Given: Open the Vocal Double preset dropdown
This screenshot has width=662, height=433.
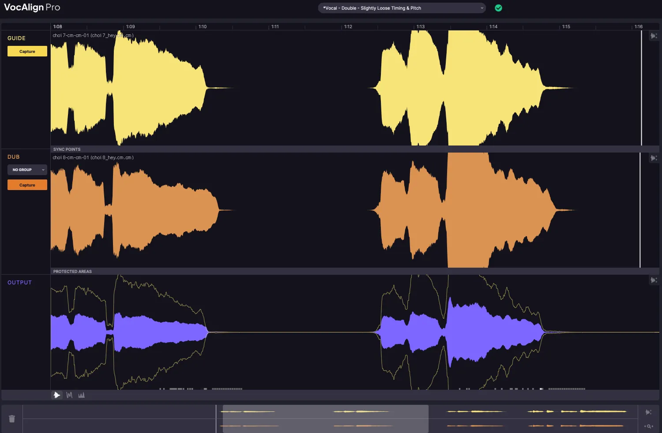Looking at the screenshot, I should (x=402, y=8).
